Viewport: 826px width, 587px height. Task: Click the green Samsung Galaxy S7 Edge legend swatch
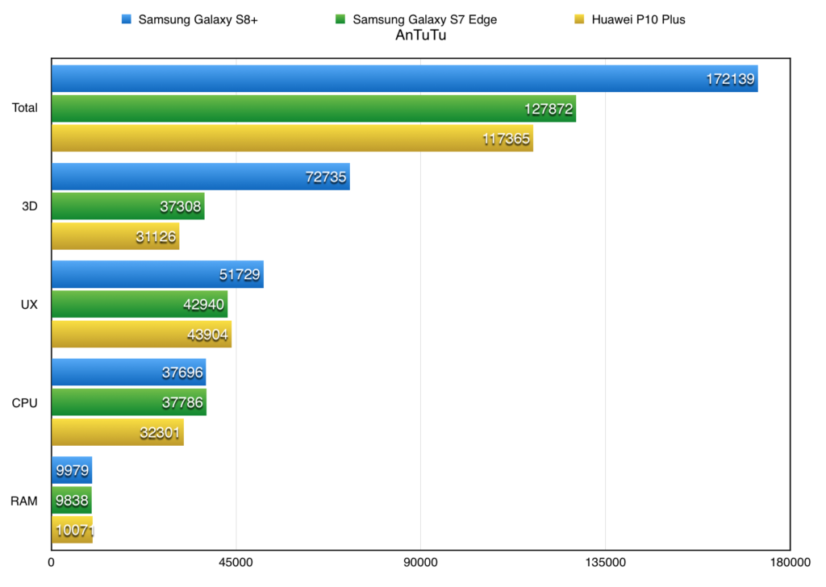coord(340,19)
